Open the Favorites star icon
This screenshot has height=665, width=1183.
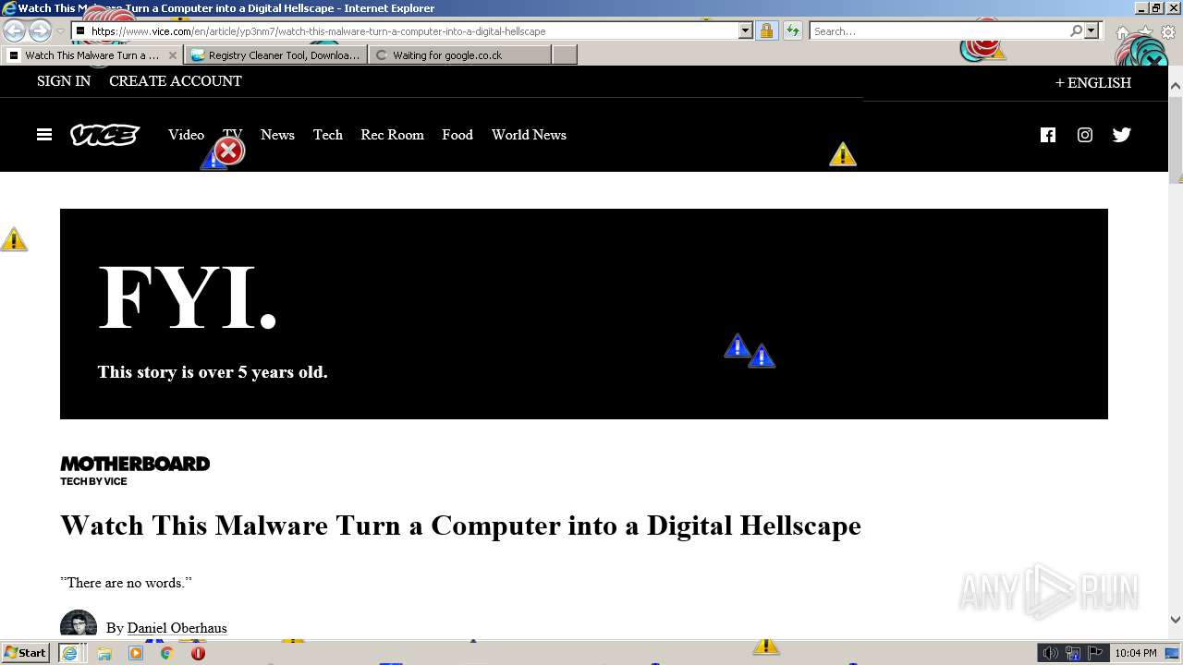pyautogui.click(x=1146, y=31)
